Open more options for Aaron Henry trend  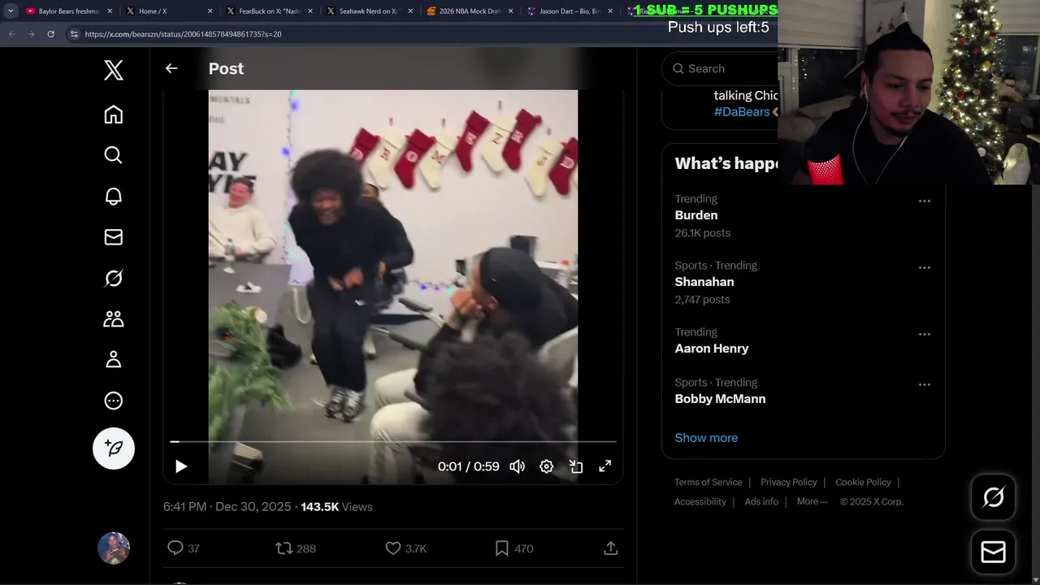pos(925,334)
